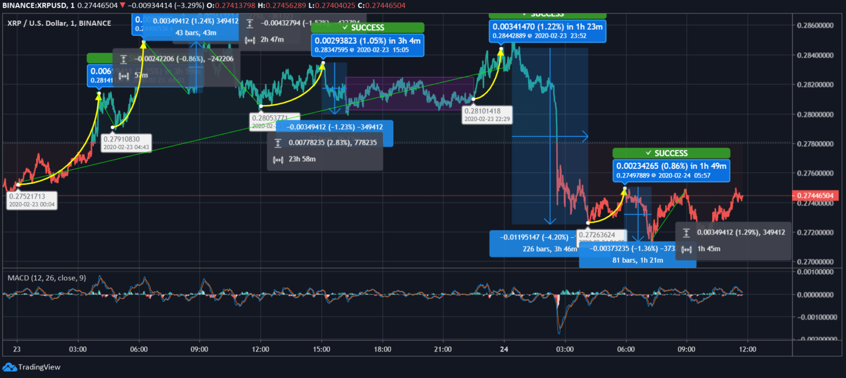Click the date range icon beside 1h 45m

(686, 249)
